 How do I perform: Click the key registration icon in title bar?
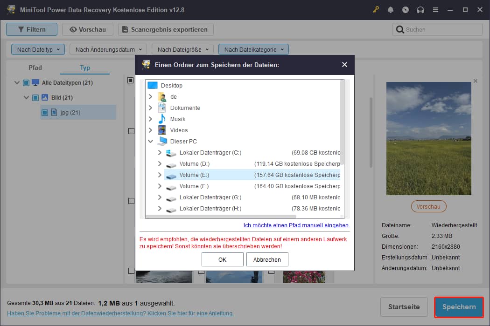[376, 10]
